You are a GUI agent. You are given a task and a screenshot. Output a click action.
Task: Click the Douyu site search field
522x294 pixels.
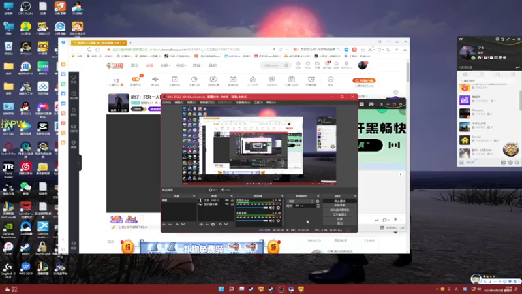[275, 65]
